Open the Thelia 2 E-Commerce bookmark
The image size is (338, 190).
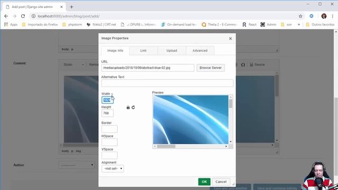coord(219,25)
